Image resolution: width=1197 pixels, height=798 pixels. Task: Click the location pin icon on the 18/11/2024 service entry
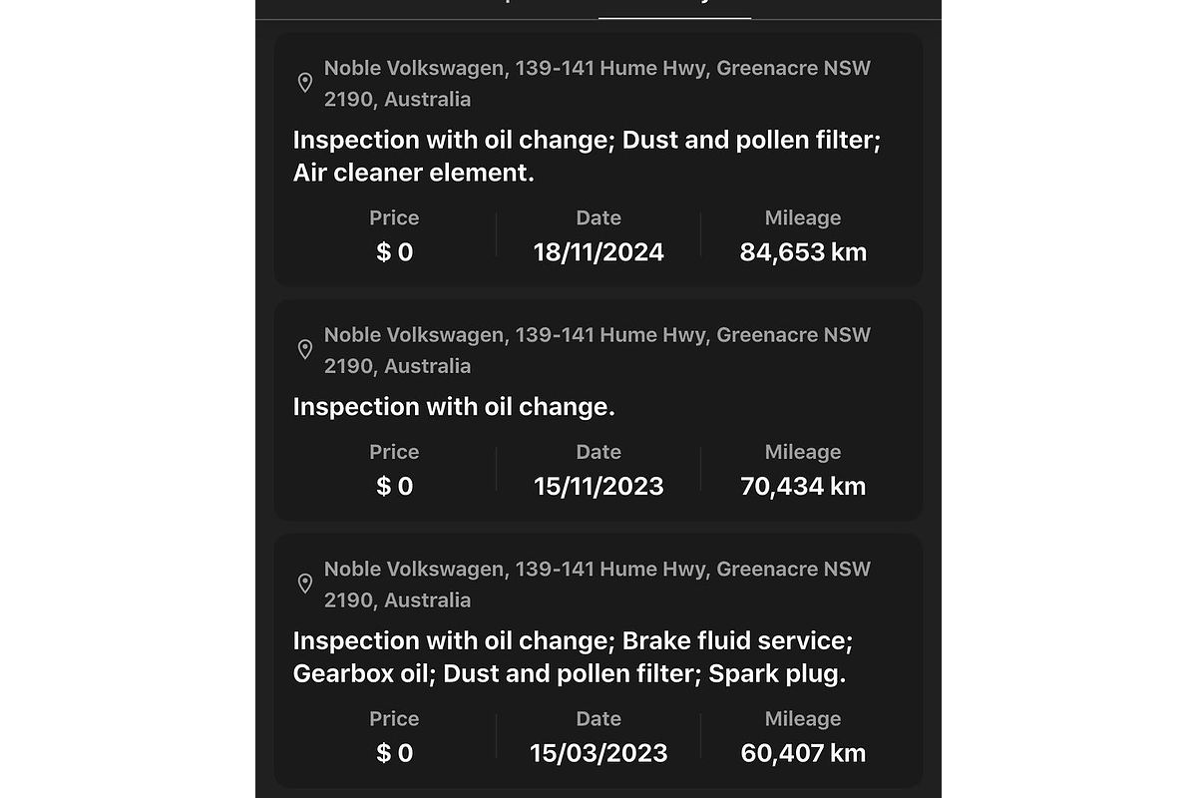tap(307, 84)
